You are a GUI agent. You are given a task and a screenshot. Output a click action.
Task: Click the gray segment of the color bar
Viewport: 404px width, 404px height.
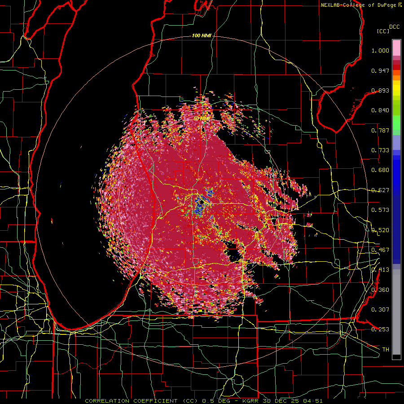396,312
